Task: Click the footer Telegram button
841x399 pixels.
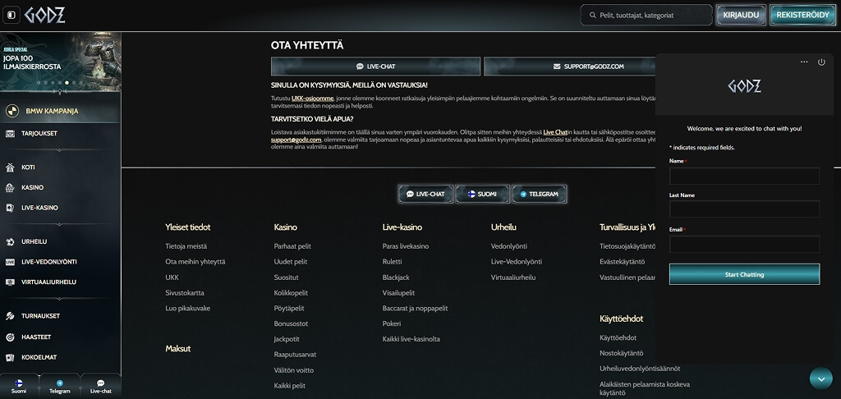Action: tap(539, 194)
